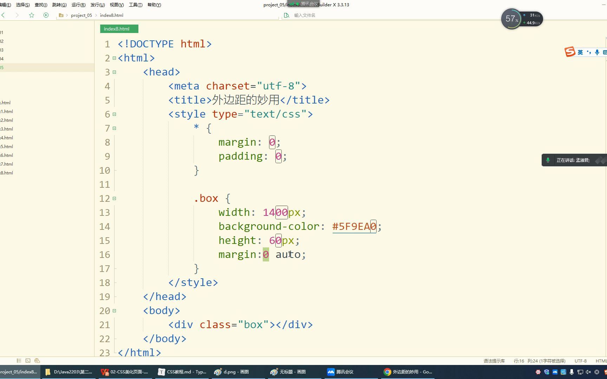Click the muted volume tray icon
The width and height of the screenshot is (607, 379).
[588, 372]
